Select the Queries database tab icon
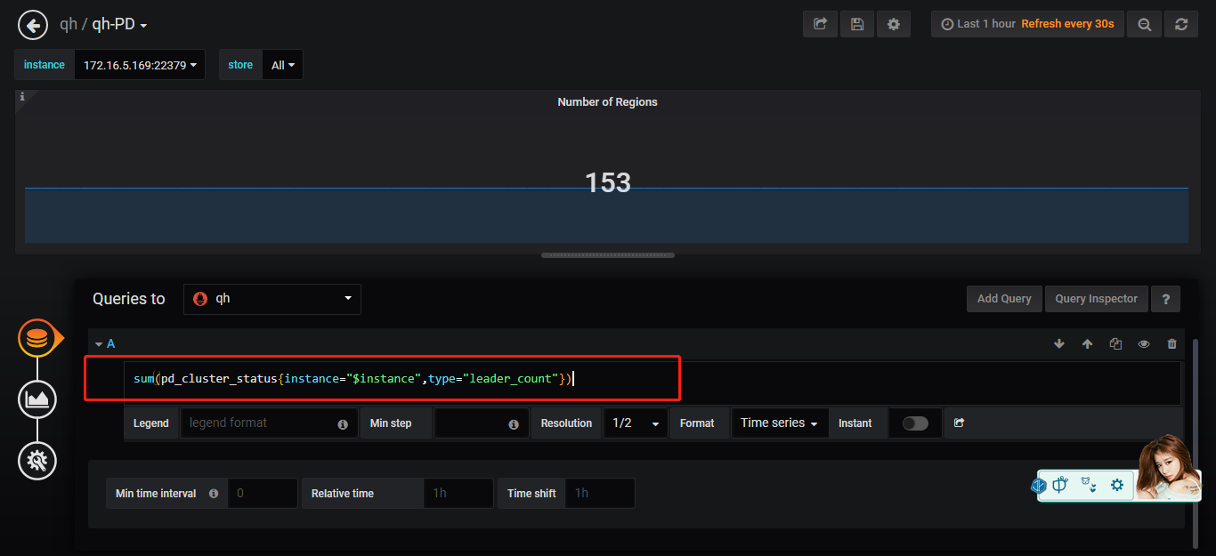Image resolution: width=1216 pixels, height=556 pixels. [x=37, y=338]
